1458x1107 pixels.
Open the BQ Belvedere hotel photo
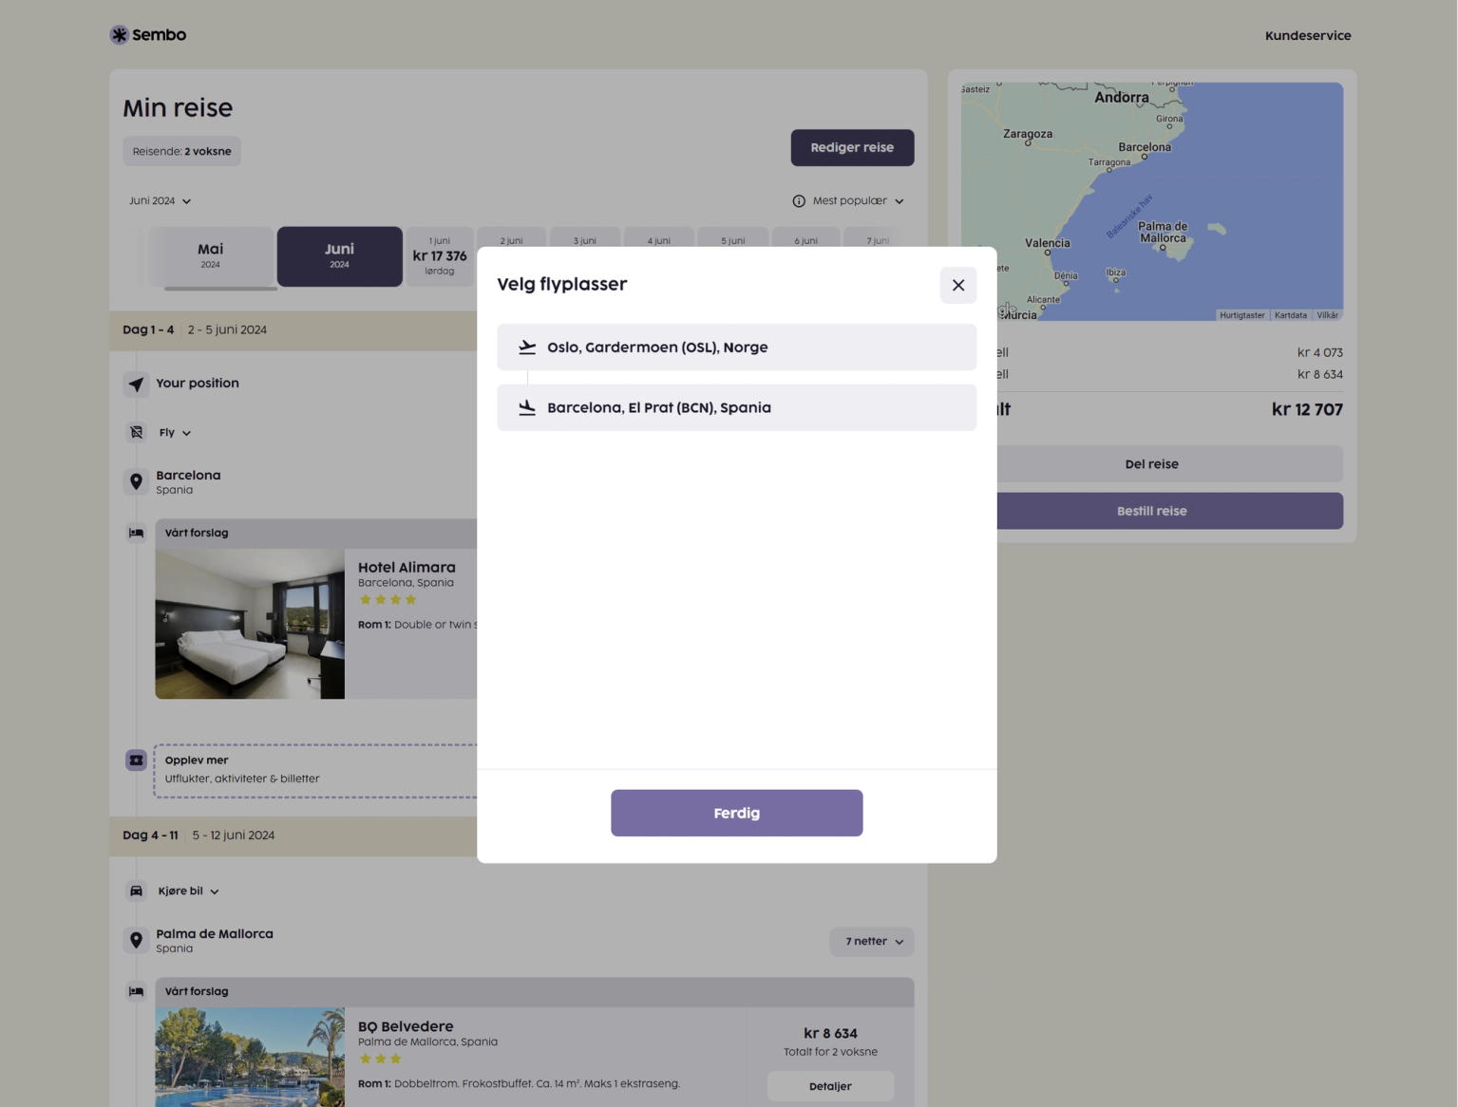click(x=250, y=1057)
